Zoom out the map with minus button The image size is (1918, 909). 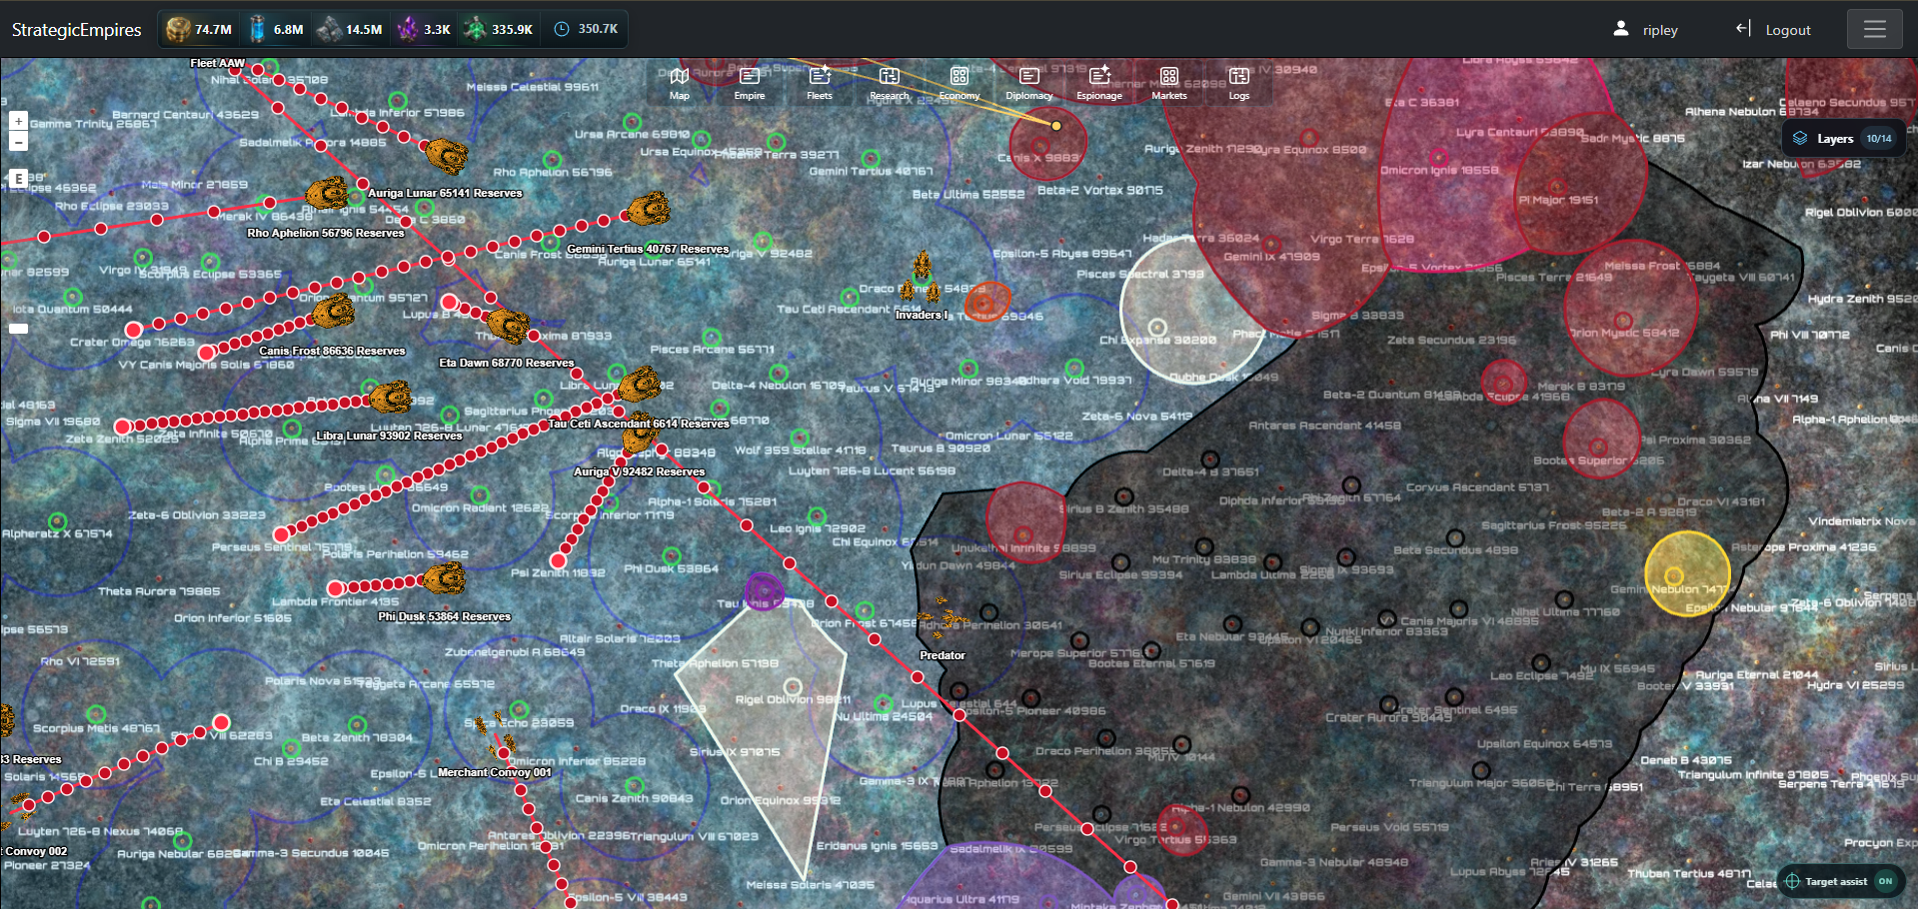pyautogui.click(x=18, y=142)
